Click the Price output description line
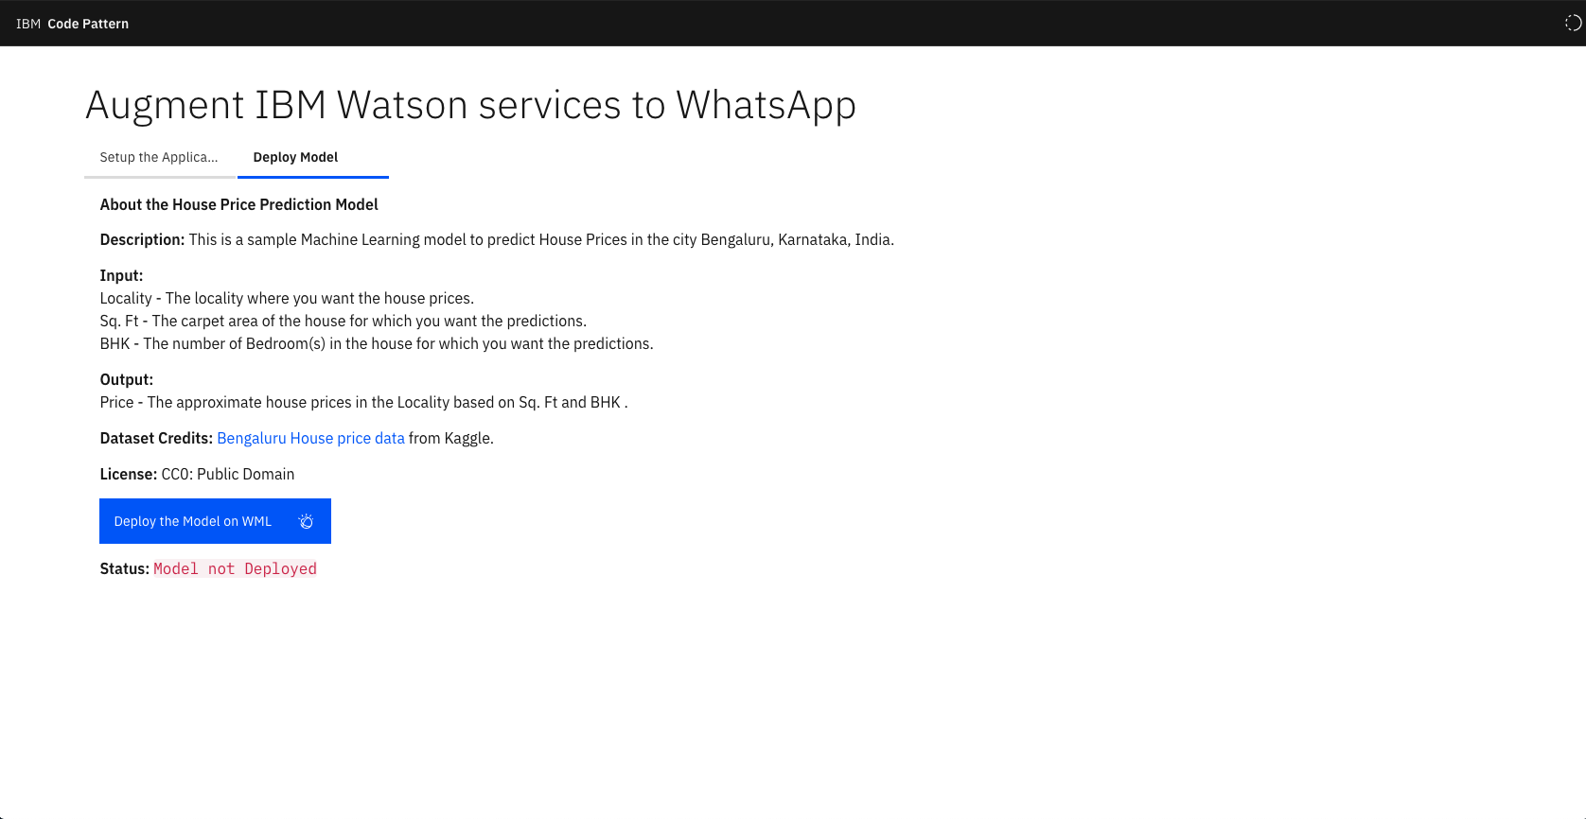The image size is (1586, 819). (363, 402)
